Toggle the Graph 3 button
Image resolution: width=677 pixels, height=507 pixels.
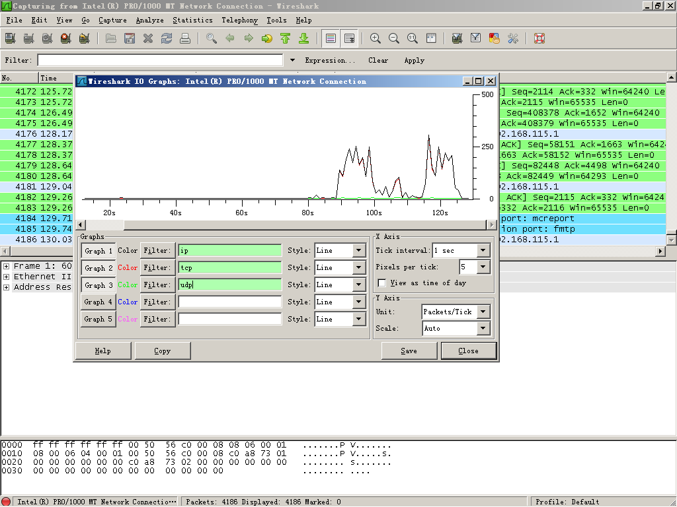coord(99,285)
